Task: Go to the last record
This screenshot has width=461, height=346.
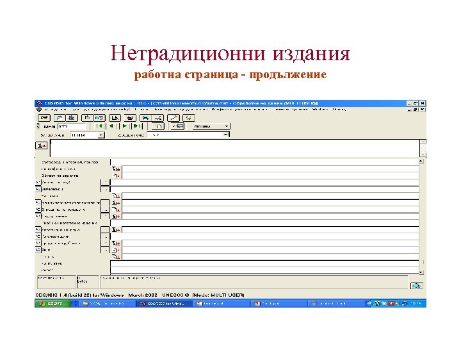Action: [x=136, y=126]
